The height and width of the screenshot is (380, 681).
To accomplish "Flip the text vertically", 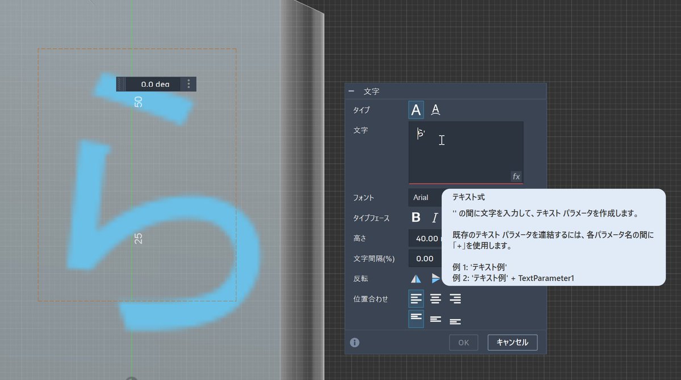I will tap(435, 278).
